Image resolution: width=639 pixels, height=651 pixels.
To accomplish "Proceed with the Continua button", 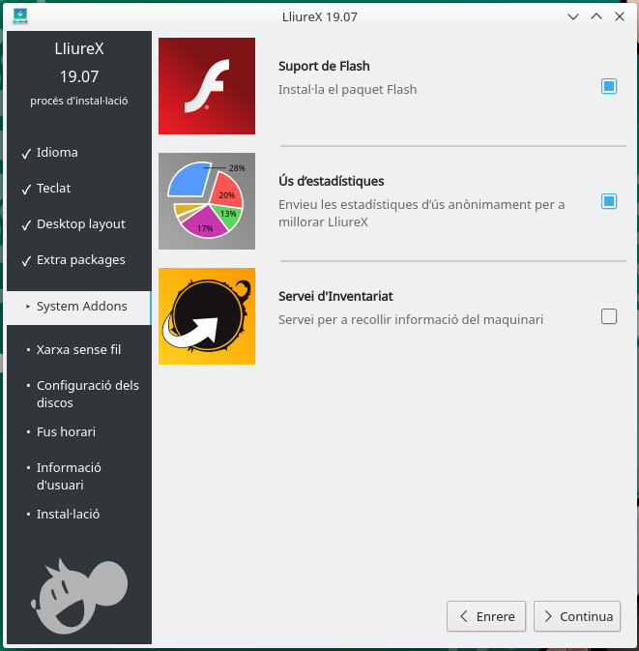I will point(577,616).
